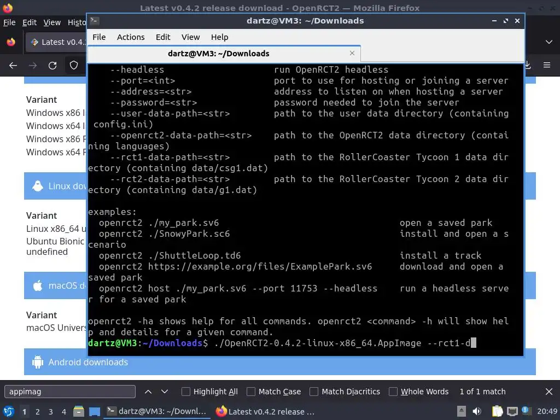Open the terminal File menu

coord(99,37)
